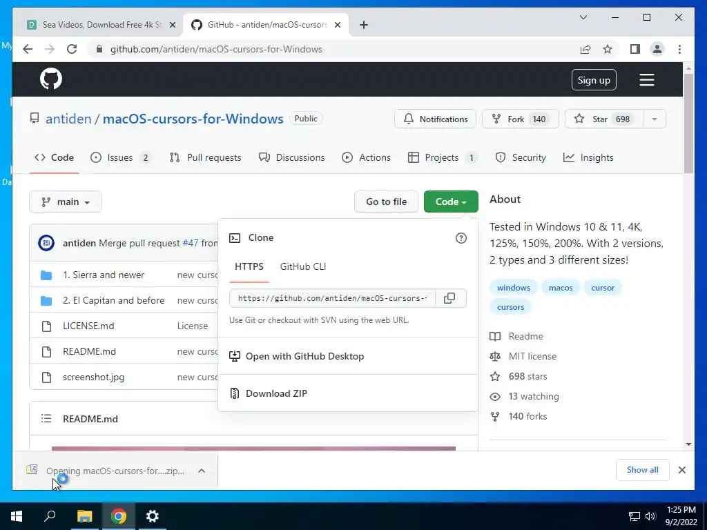Open LICENSE.md file
The width and height of the screenshot is (707, 530).
click(88, 326)
